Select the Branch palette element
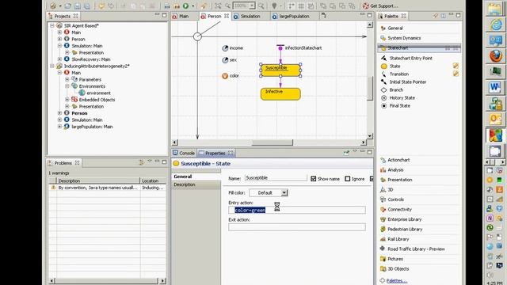The height and width of the screenshot is (285, 507). click(392, 89)
